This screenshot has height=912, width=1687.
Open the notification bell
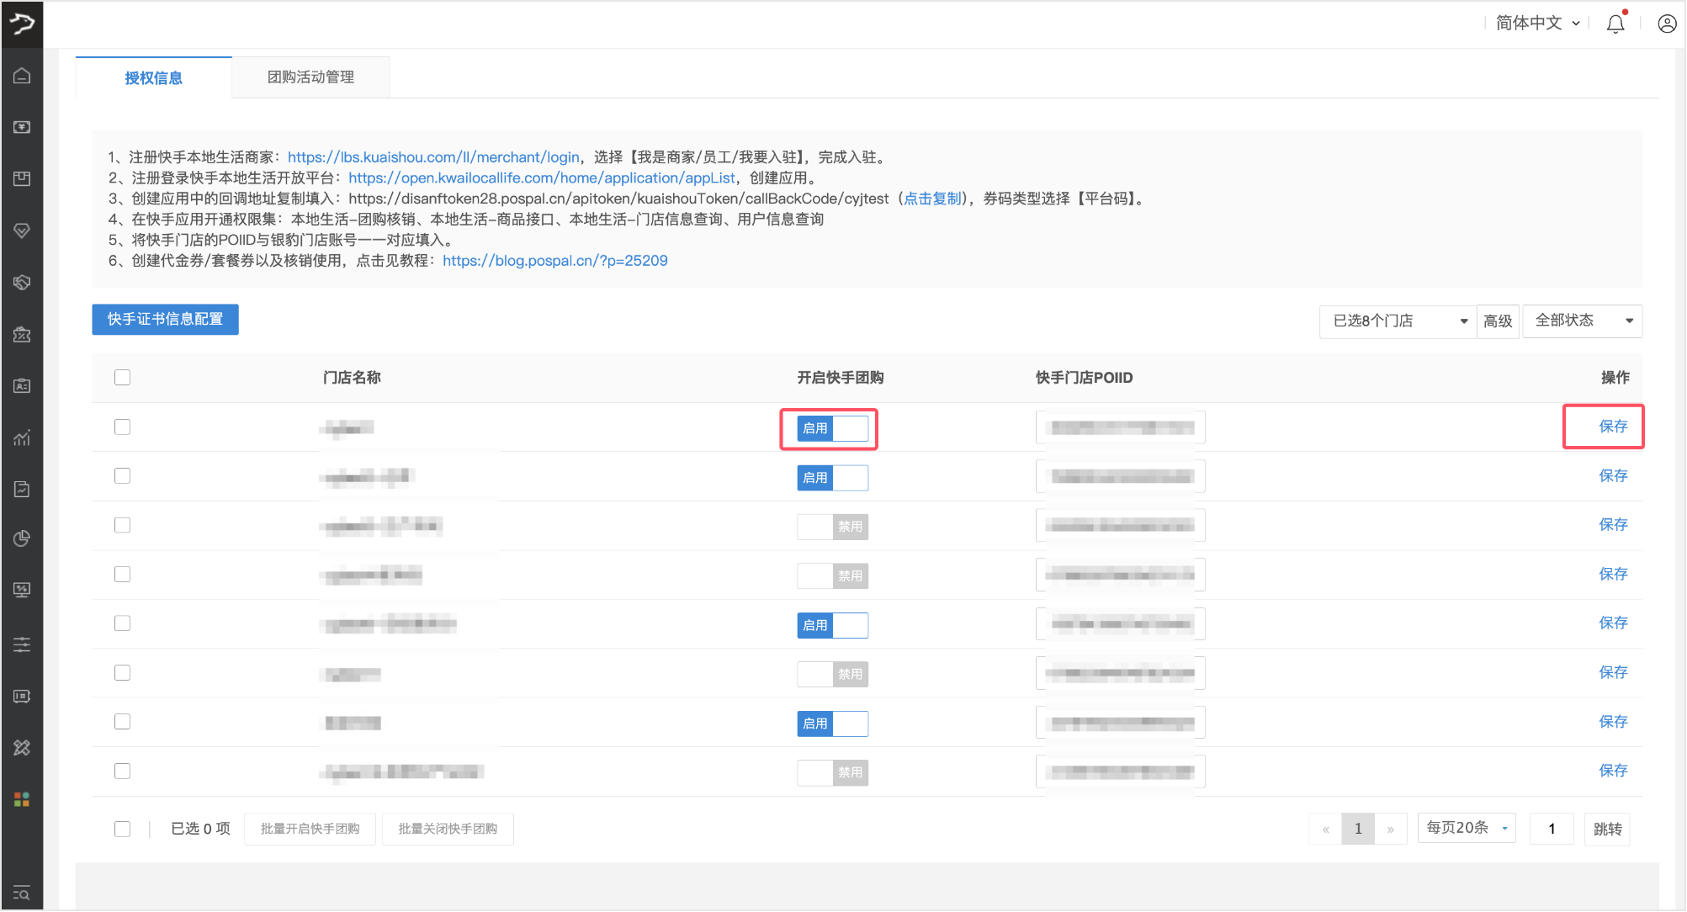[1615, 24]
